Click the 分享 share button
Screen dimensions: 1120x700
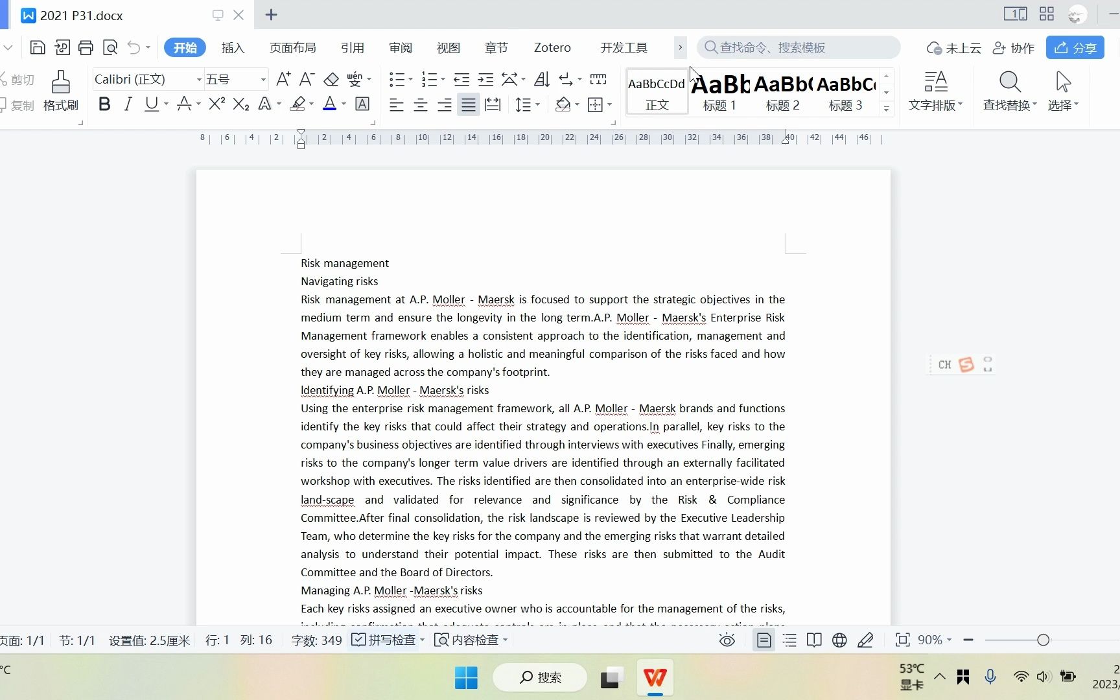pyautogui.click(x=1075, y=48)
